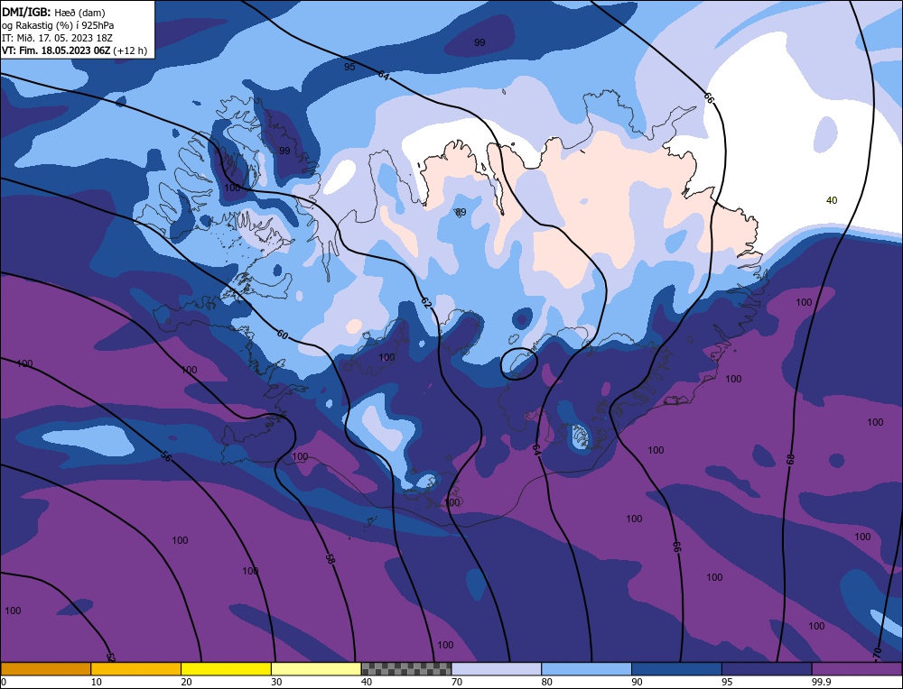The image size is (903, 689).
Task: Click the gray checkered 40–70 legend swatch
Action: pos(406,669)
